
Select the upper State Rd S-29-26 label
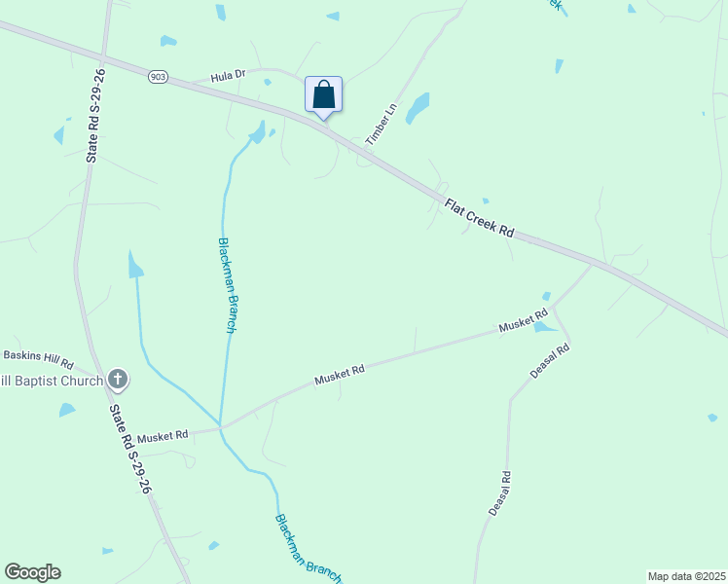(95, 116)
